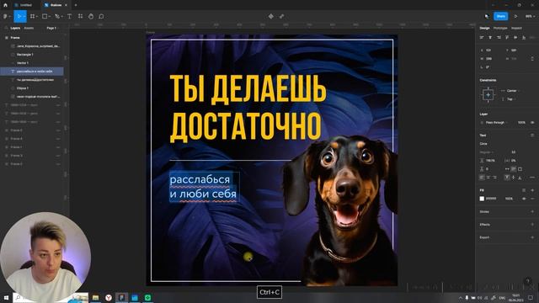Open the Figma main menu icon
This screenshot has height=303, width=539.
[6, 16]
